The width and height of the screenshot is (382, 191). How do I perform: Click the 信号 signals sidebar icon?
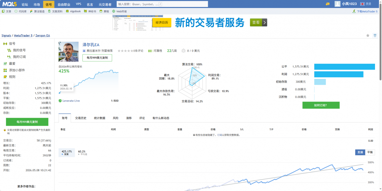click(x=5, y=44)
